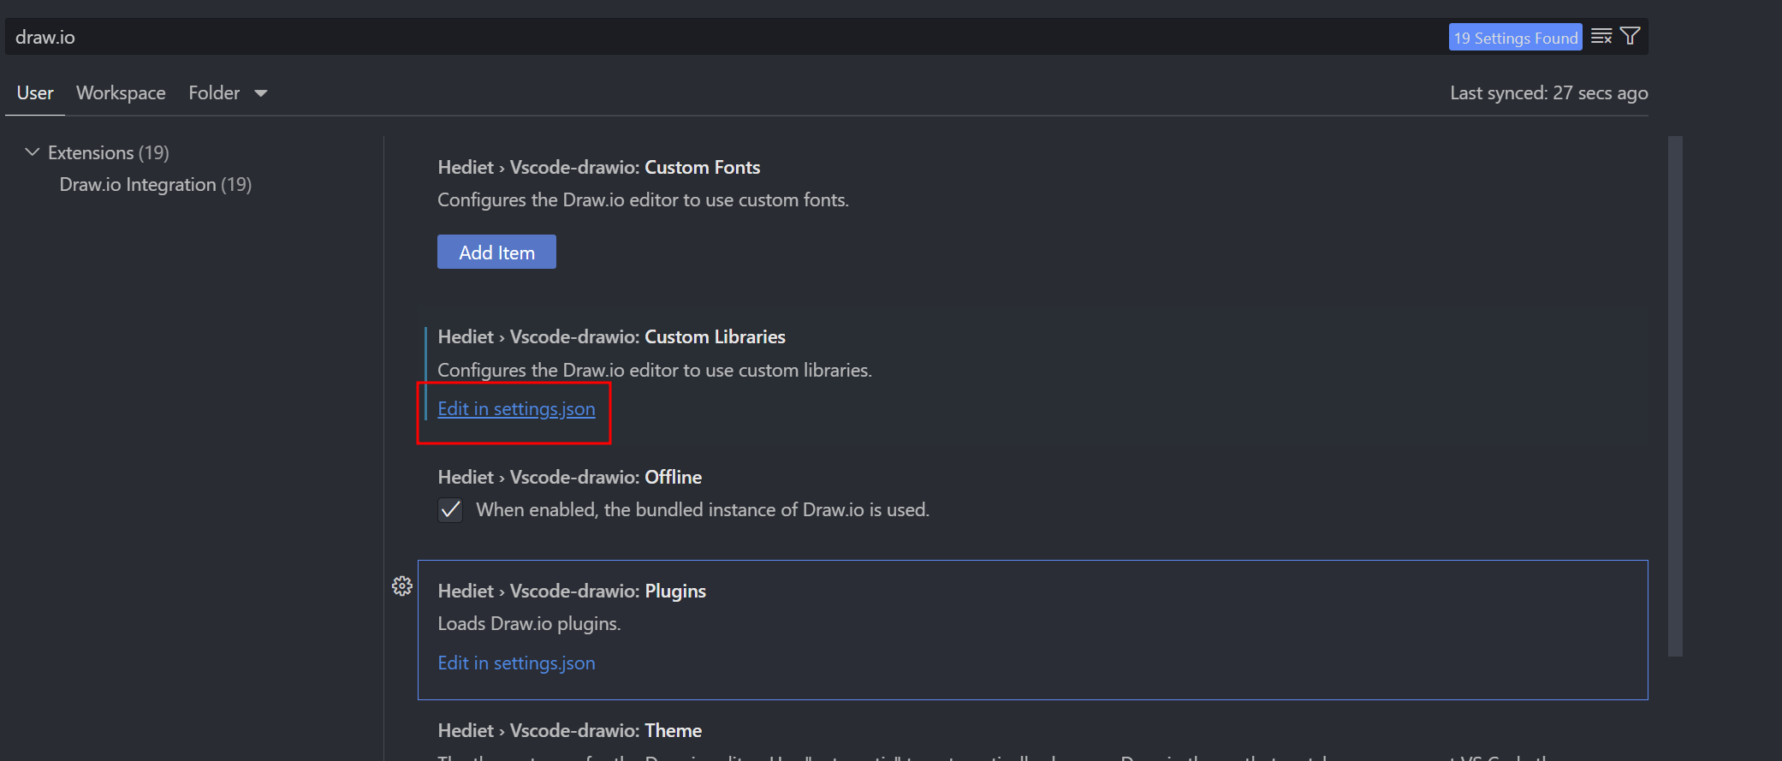This screenshot has width=1782, height=761.
Task: Click the Last synced status text
Action: [1548, 93]
